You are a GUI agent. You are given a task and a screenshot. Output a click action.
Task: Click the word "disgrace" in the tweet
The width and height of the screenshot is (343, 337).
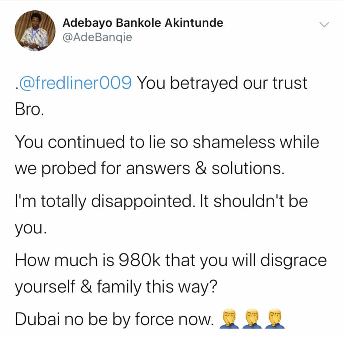[293, 261]
